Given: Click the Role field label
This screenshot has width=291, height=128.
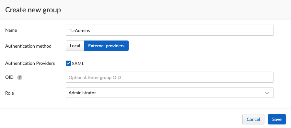Looking at the screenshot, I should coord(9,93).
